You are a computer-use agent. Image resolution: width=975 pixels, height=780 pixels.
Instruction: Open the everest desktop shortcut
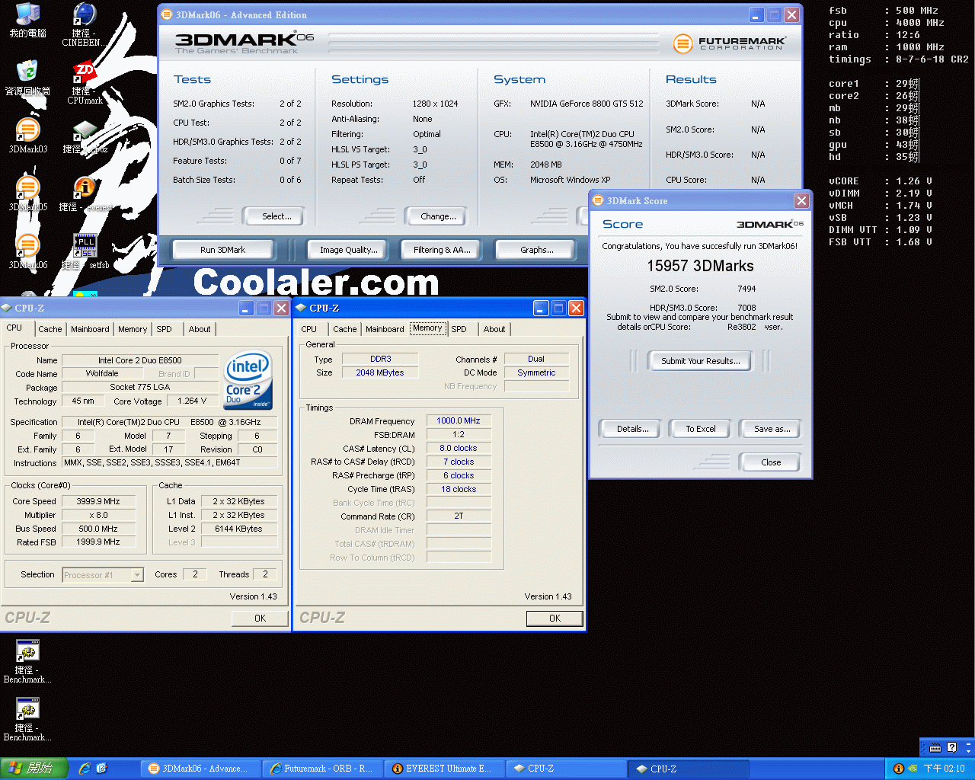pos(85,193)
